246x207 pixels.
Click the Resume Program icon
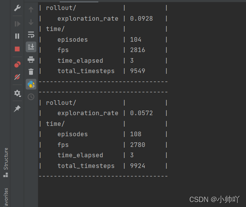point(17,24)
